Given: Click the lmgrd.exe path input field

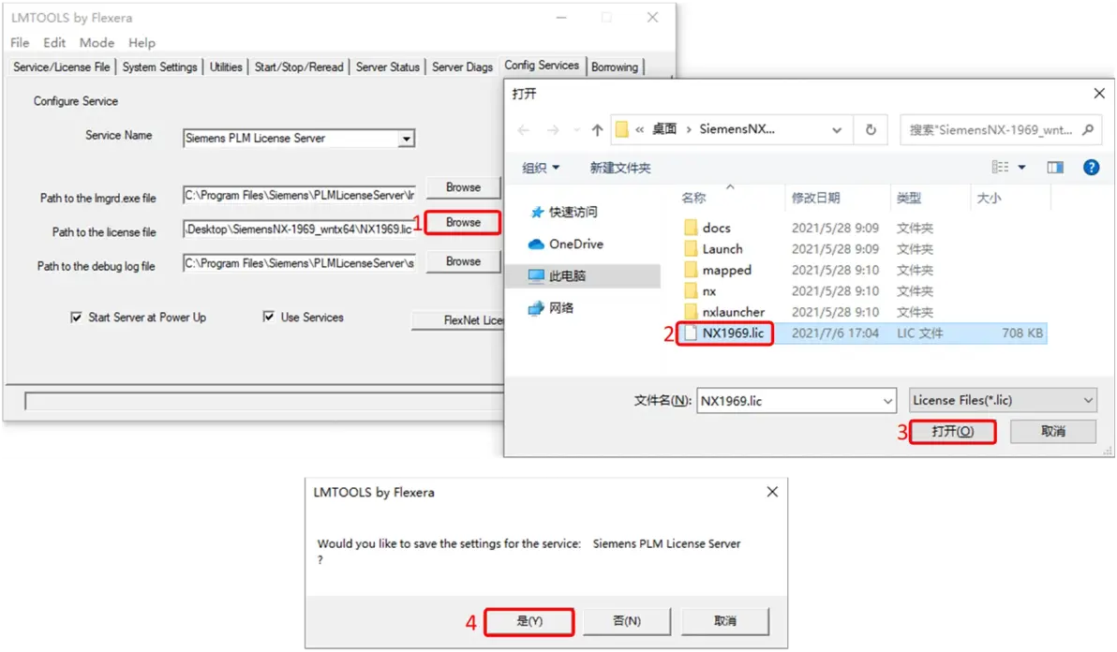Looking at the screenshot, I should 299,195.
